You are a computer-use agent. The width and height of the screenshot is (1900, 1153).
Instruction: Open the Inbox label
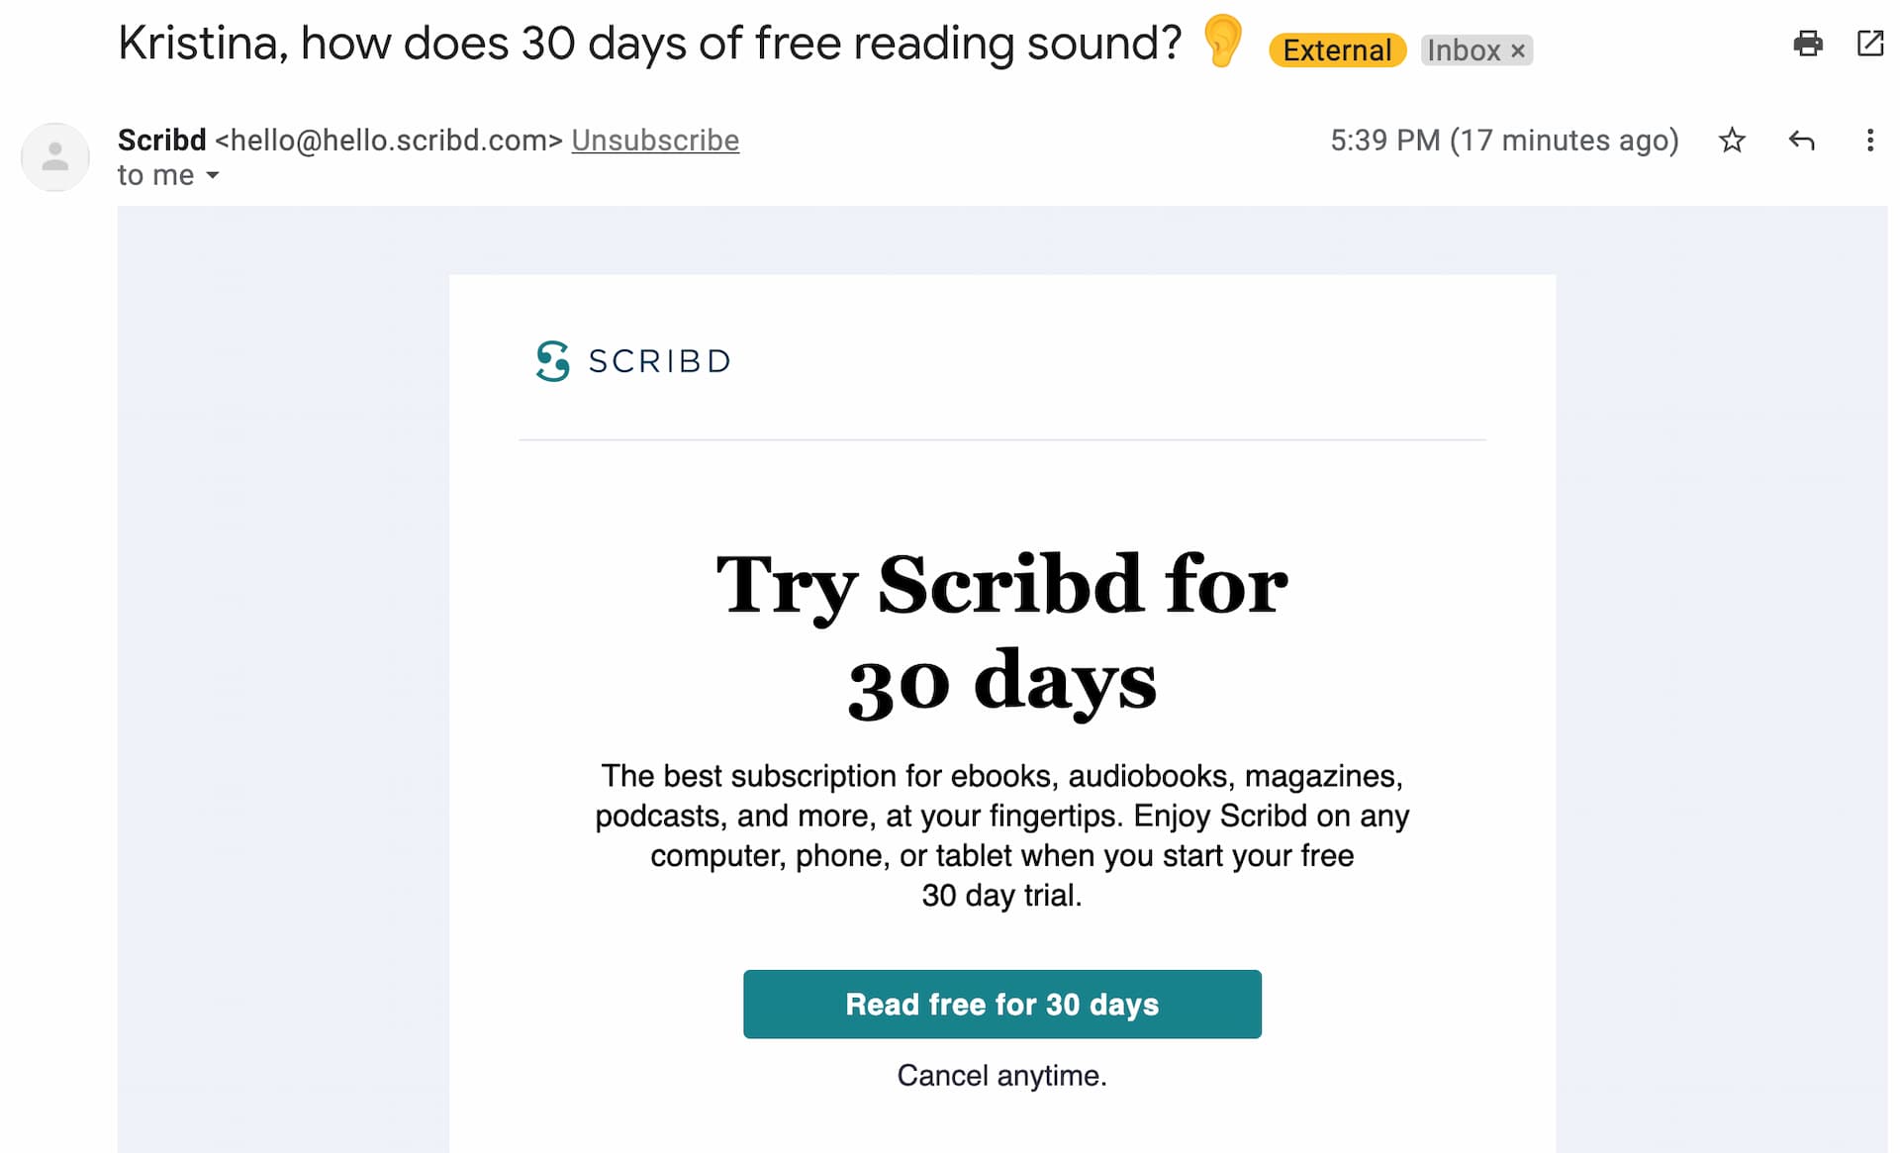[x=1463, y=50]
